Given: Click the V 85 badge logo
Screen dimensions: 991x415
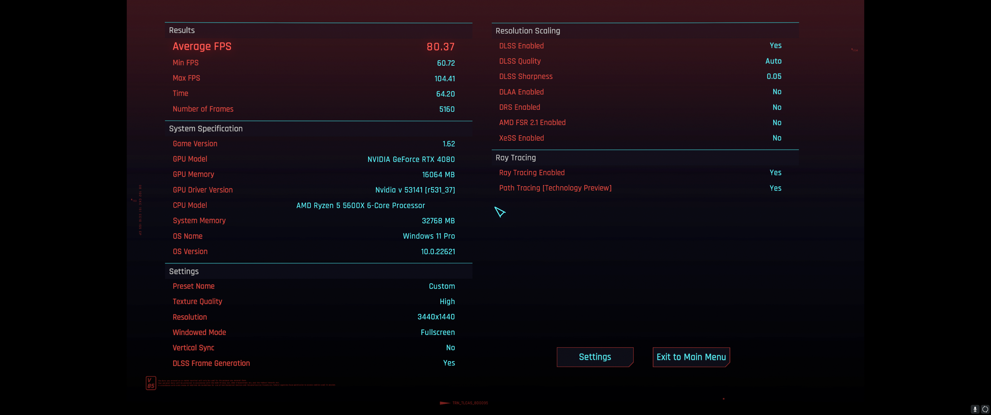Looking at the screenshot, I should [x=151, y=383].
